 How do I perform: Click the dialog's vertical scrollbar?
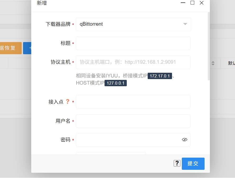coord(209,47)
